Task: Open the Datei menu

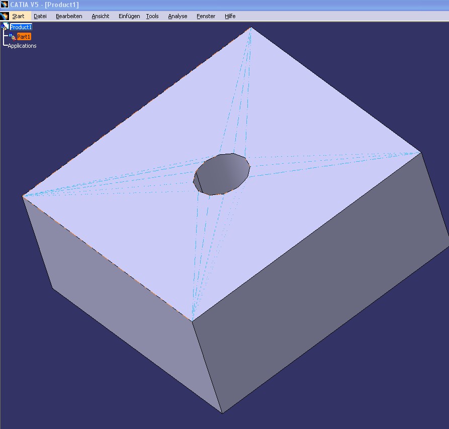Action: [x=40, y=16]
